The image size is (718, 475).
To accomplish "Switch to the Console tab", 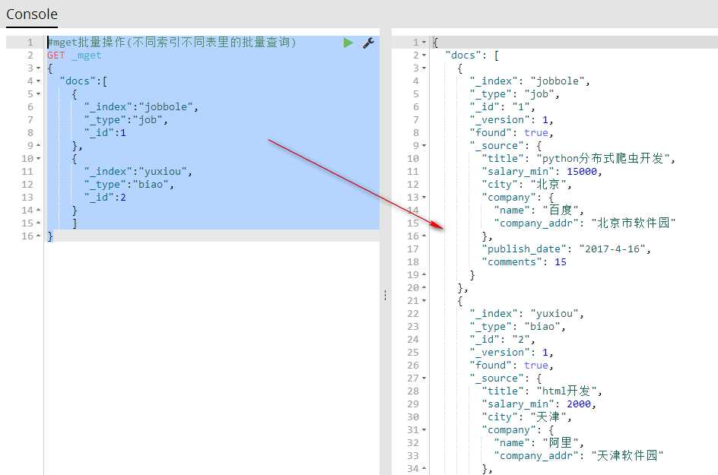I will (x=32, y=14).
